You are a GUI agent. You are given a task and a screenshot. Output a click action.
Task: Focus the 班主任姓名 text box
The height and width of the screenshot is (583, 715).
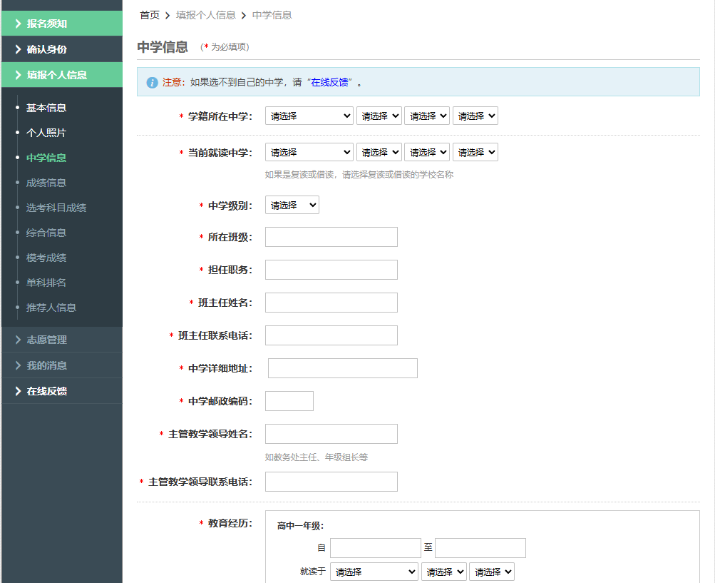[331, 303]
